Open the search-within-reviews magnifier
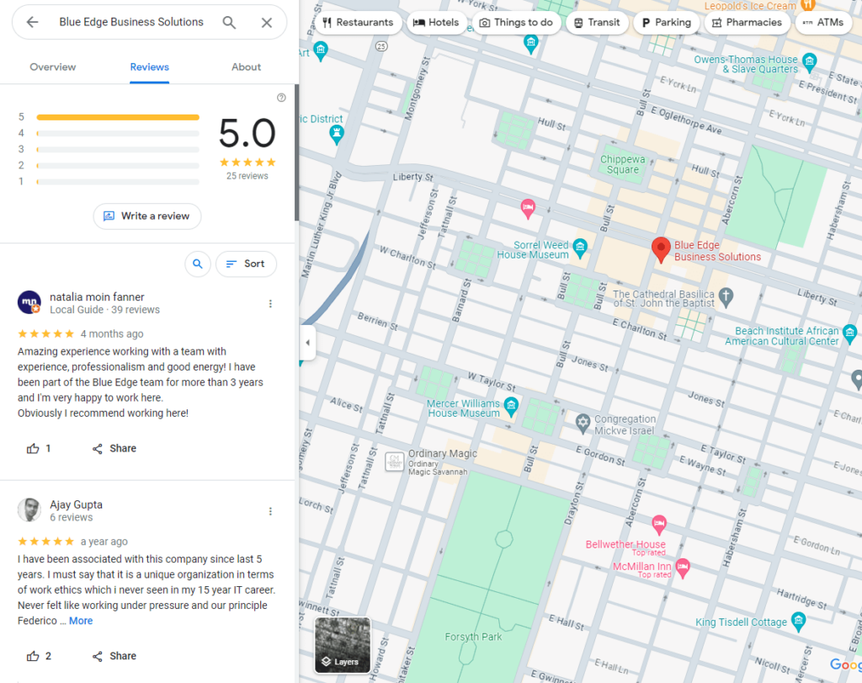 point(198,264)
